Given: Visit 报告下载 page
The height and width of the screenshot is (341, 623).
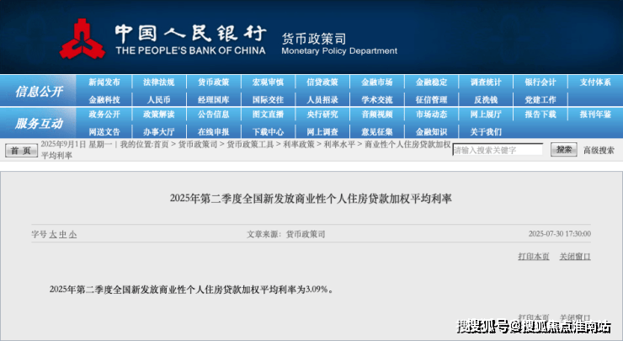Looking at the screenshot, I should point(540,115).
